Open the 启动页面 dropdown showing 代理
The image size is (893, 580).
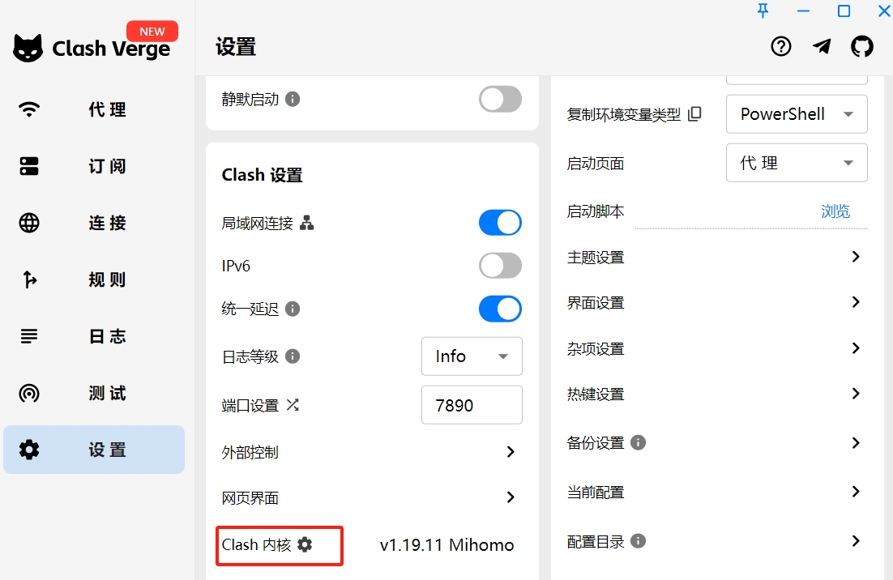coord(797,163)
